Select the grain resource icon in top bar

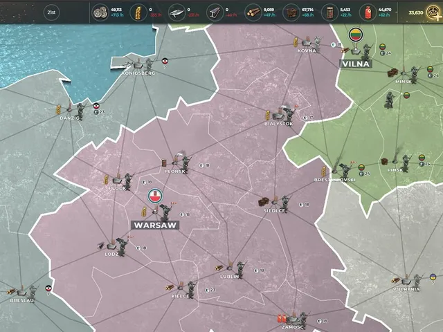[138, 12]
